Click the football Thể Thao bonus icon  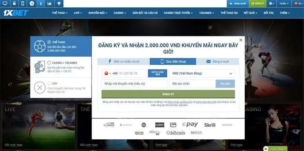40,46
